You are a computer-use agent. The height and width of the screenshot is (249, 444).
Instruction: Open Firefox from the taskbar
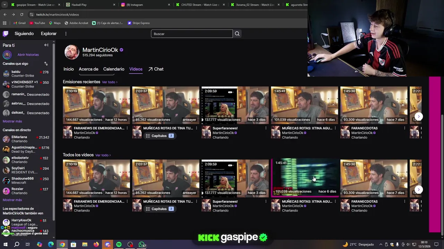pos(96,245)
